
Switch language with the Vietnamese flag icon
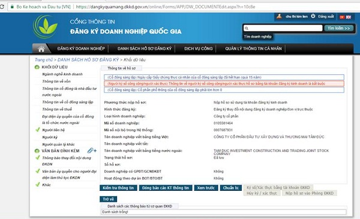tap(342, 17)
